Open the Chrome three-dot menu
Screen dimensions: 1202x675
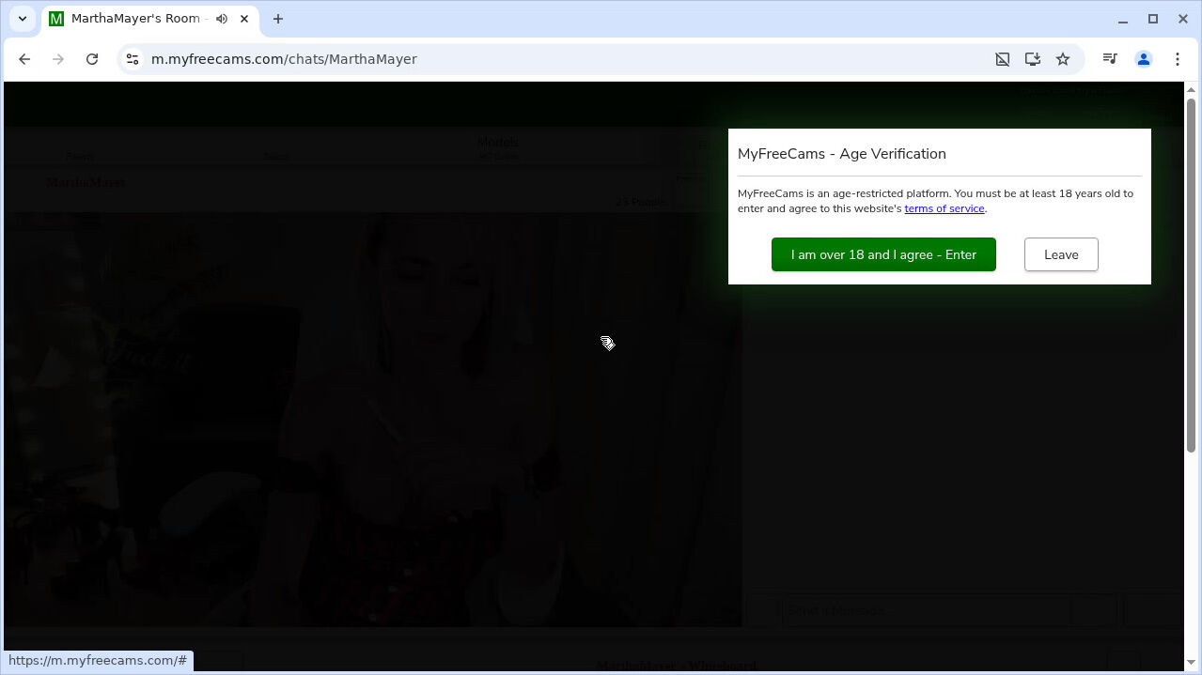click(1178, 59)
